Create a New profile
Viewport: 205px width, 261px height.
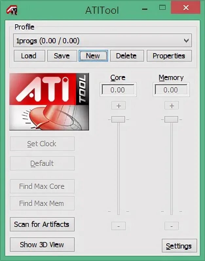click(x=93, y=56)
